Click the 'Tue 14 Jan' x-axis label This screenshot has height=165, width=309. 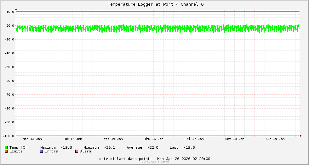(72, 139)
